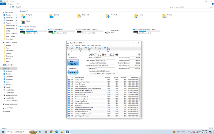Viewport: 214px width, 134px height.
Task: Click the Up arrow in Explorer navigation
Action: pyautogui.click(x=10, y=7)
